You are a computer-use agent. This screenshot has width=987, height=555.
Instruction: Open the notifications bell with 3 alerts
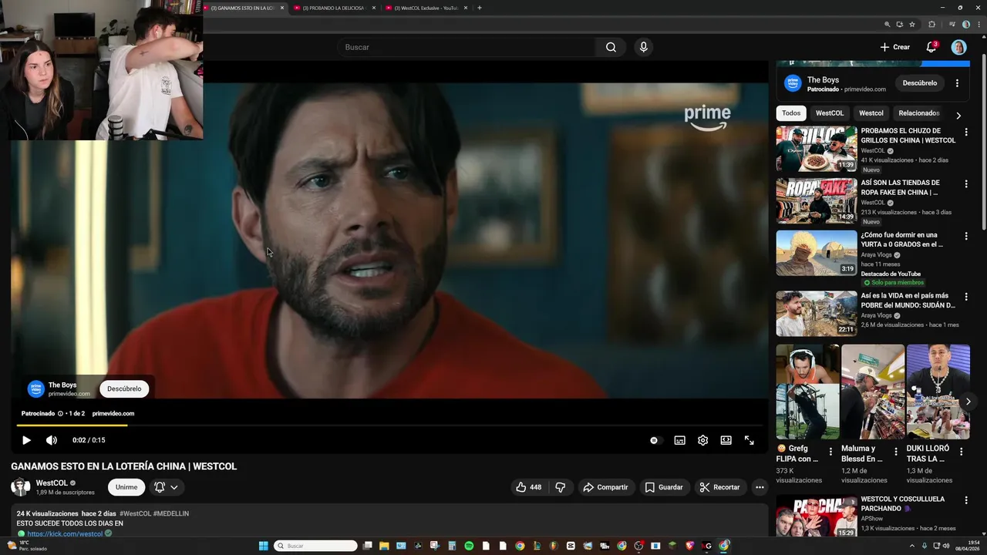tap(931, 47)
